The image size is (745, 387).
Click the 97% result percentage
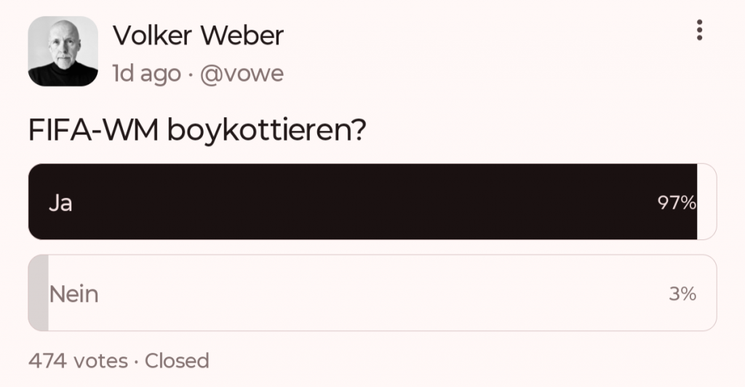point(677,203)
